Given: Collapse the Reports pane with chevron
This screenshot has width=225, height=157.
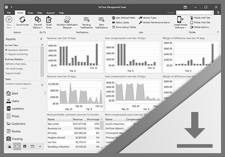Looking at the screenshot, I should 41,39.
